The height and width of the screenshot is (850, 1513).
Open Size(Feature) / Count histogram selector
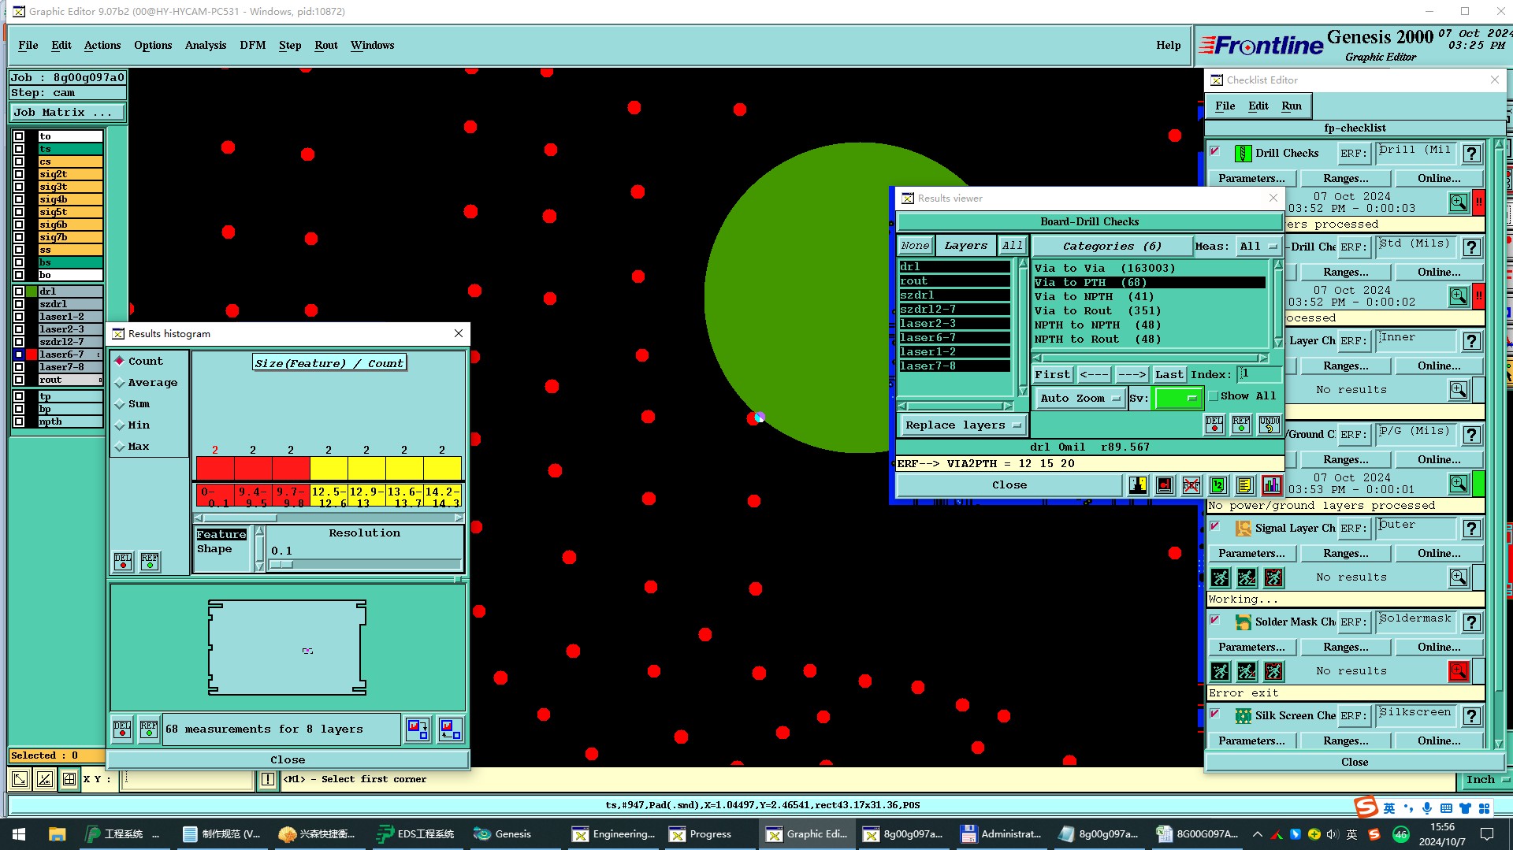tap(329, 363)
